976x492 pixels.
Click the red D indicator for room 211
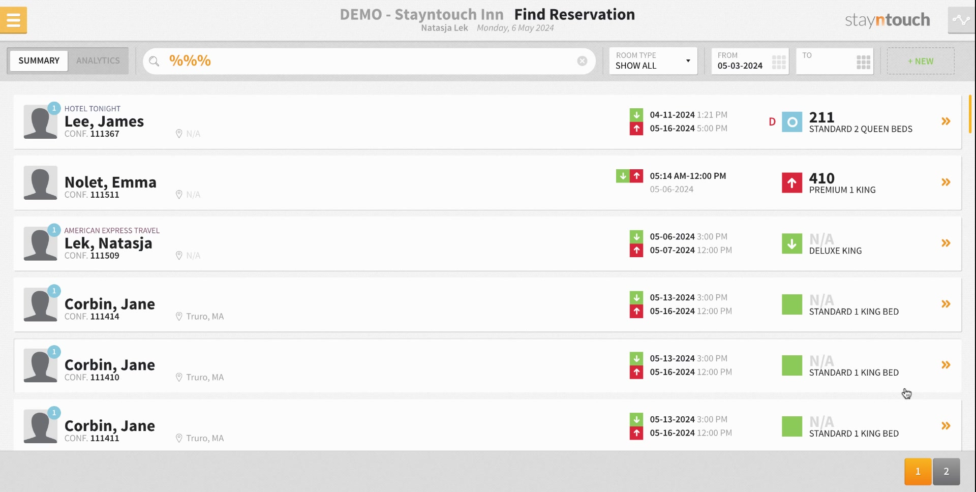pyautogui.click(x=772, y=122)
